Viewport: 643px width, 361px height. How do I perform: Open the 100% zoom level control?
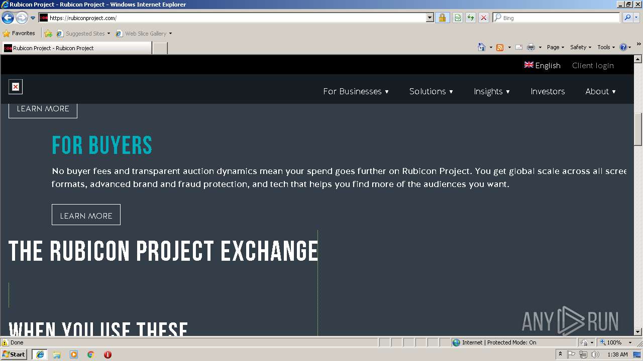tap(616, 342)
